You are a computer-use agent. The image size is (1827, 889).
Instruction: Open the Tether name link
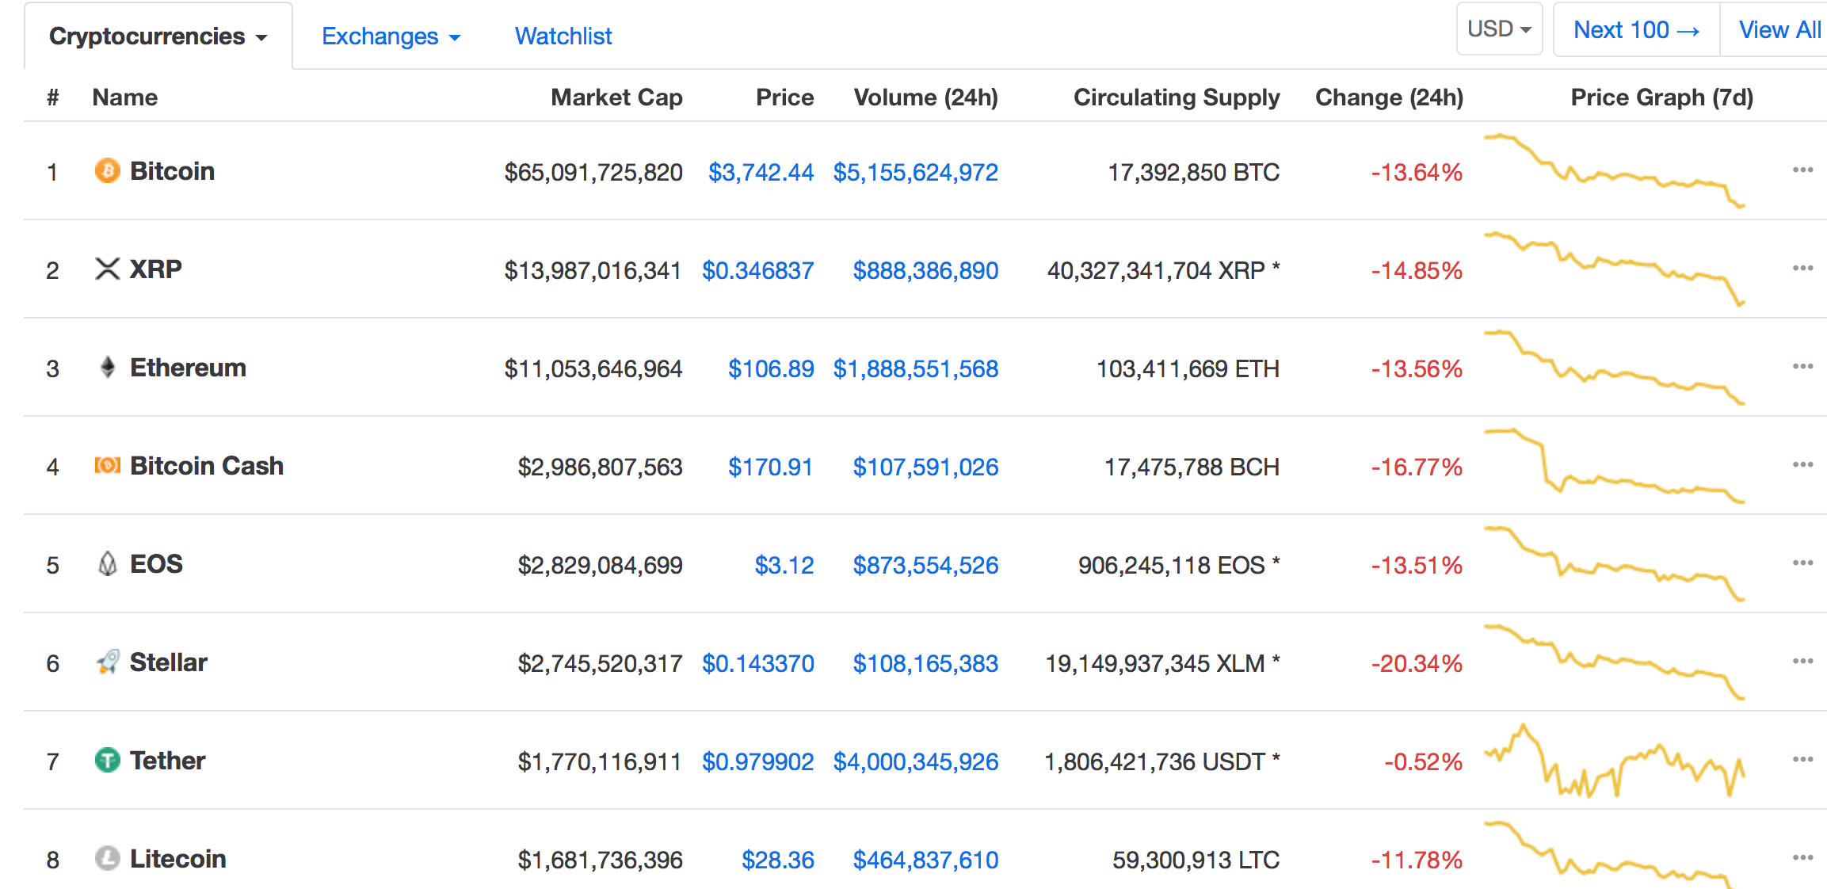(167, 761)
